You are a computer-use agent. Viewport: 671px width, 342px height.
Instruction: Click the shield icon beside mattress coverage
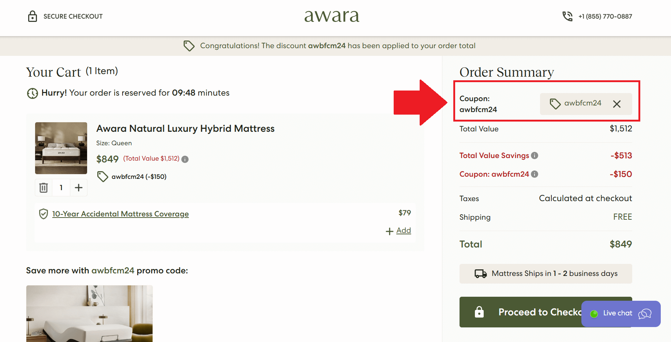[x=44, y=214]
